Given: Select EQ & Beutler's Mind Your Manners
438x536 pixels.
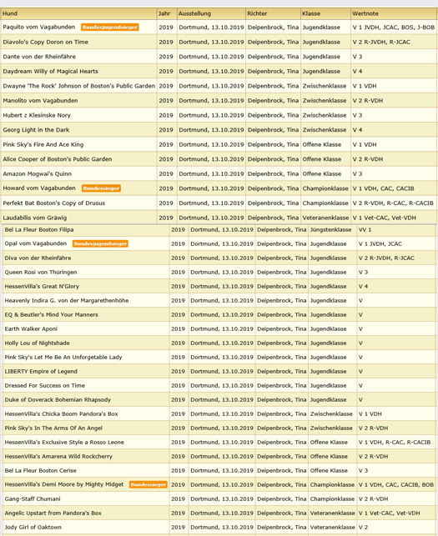Looking at the screenshot, I should (x=52, y=315).
